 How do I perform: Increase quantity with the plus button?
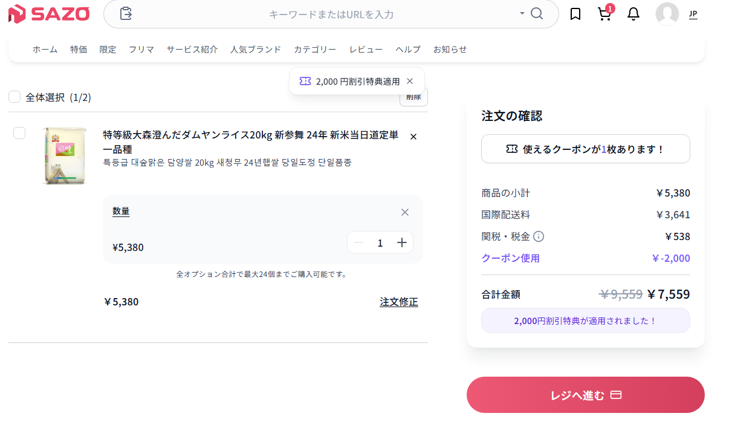coord(402,242)
